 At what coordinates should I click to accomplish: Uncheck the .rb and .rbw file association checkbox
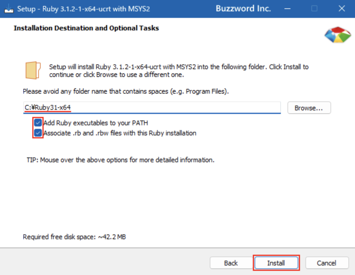coord(38,133)
